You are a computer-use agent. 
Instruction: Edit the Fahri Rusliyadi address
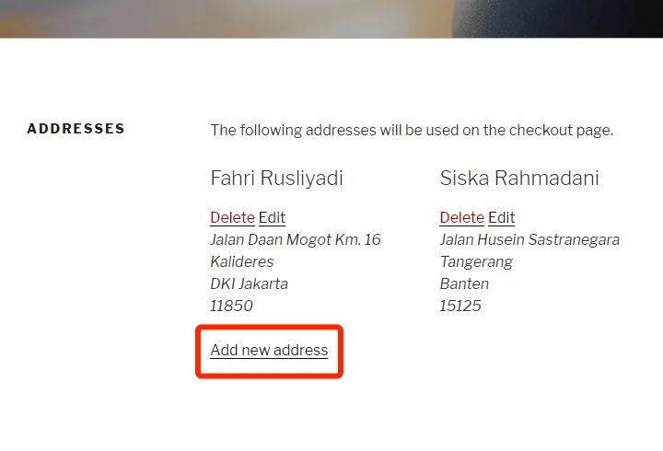[272, 218]
